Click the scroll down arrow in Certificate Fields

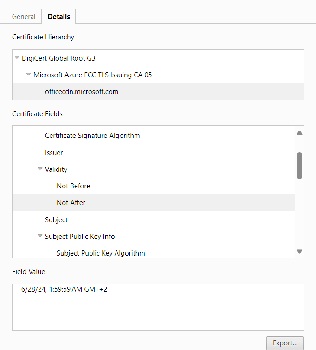pyautogui.click(x=299, y=251)
